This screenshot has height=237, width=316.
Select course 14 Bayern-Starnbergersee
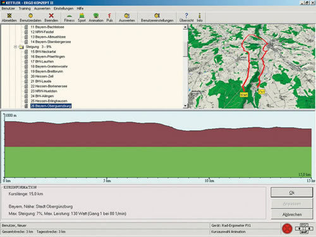coord(51,42)
